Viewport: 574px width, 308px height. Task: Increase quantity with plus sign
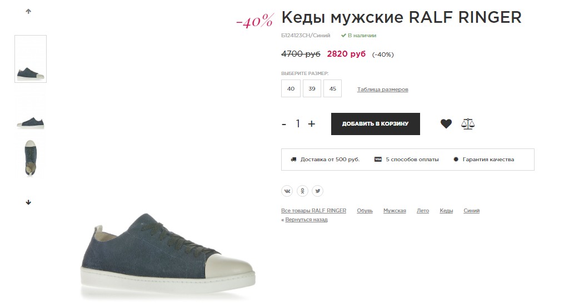312,124
